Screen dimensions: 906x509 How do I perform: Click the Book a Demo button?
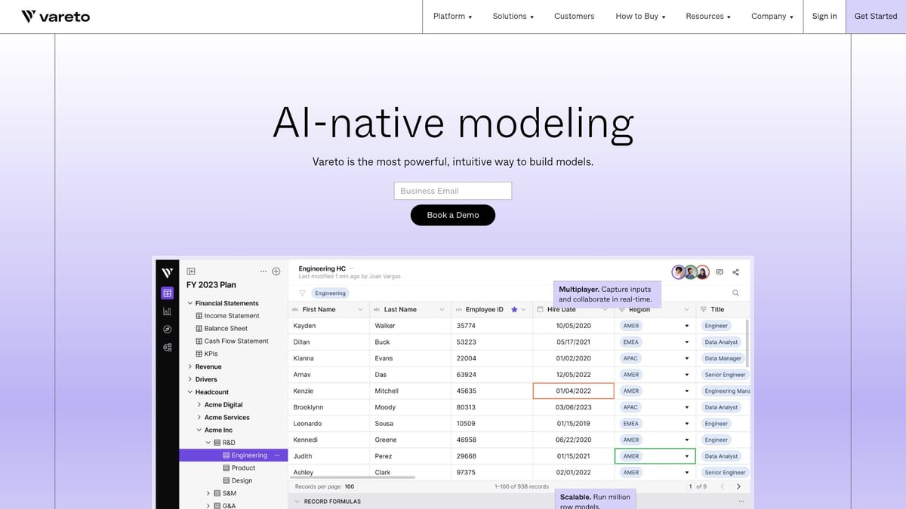pyautogui.click(x=453, y=215)
